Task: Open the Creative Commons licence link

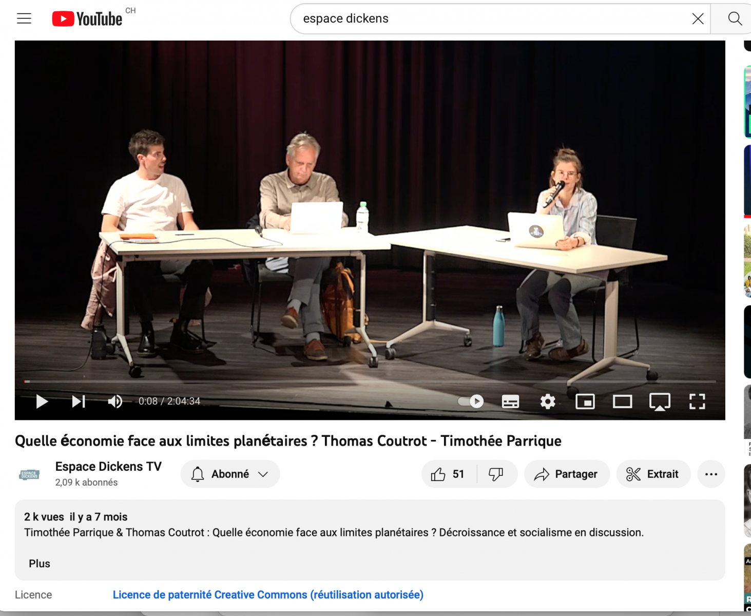Action: [x=268, y=594]
